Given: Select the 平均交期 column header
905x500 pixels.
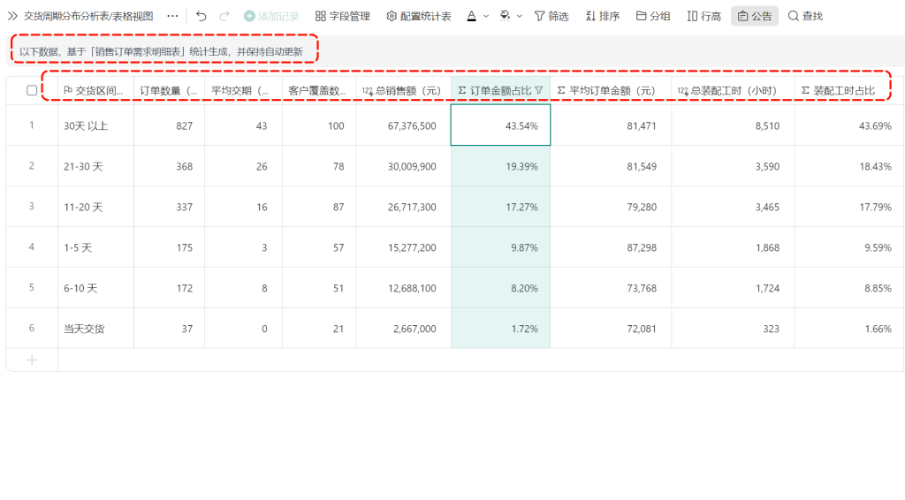Looking at the screenshot, I should (x=243, y=90).
